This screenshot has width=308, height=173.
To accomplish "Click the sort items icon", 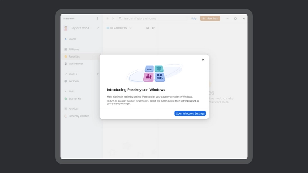I will tap(153, 28).
